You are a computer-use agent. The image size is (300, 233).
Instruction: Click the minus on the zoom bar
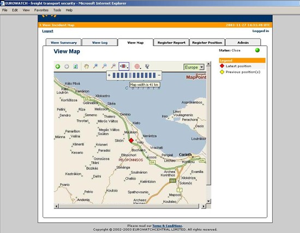pos(159,75)
